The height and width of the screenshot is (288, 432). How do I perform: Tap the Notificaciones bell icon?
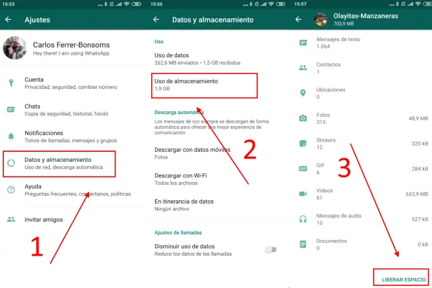pyautogui.click(x=11, y=136)
